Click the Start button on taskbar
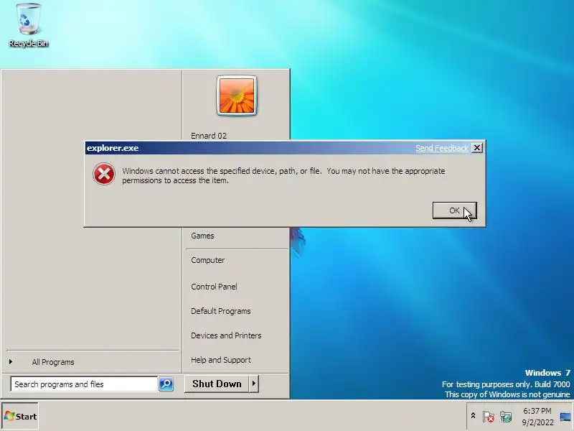This screenshot has width=574, height=431. click(x=20, y=417)
